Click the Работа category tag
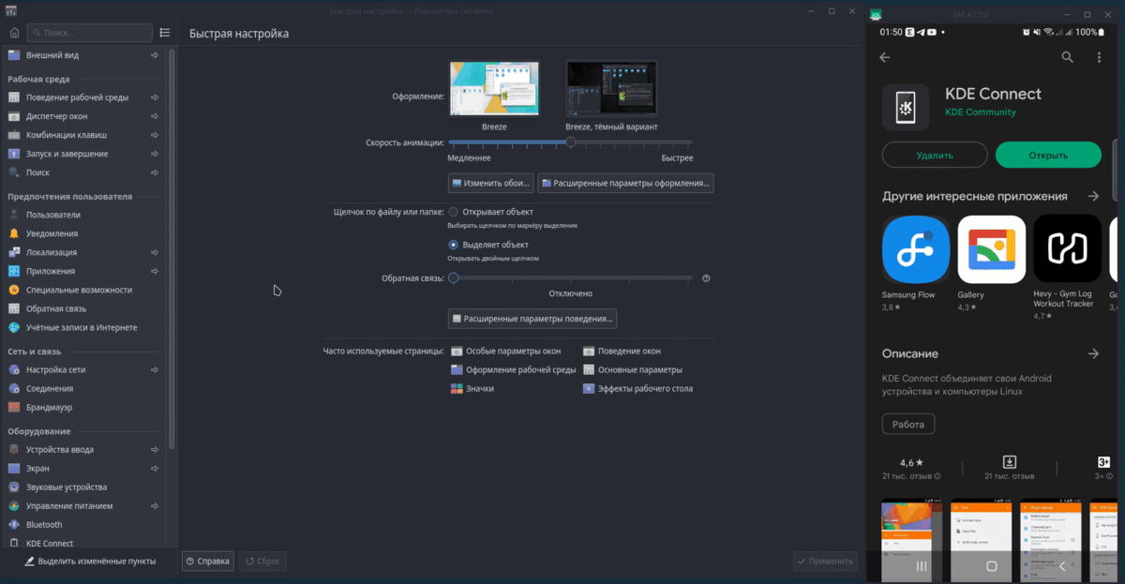The width and height of the screenshot is (1125, 584). click(908, 424)
